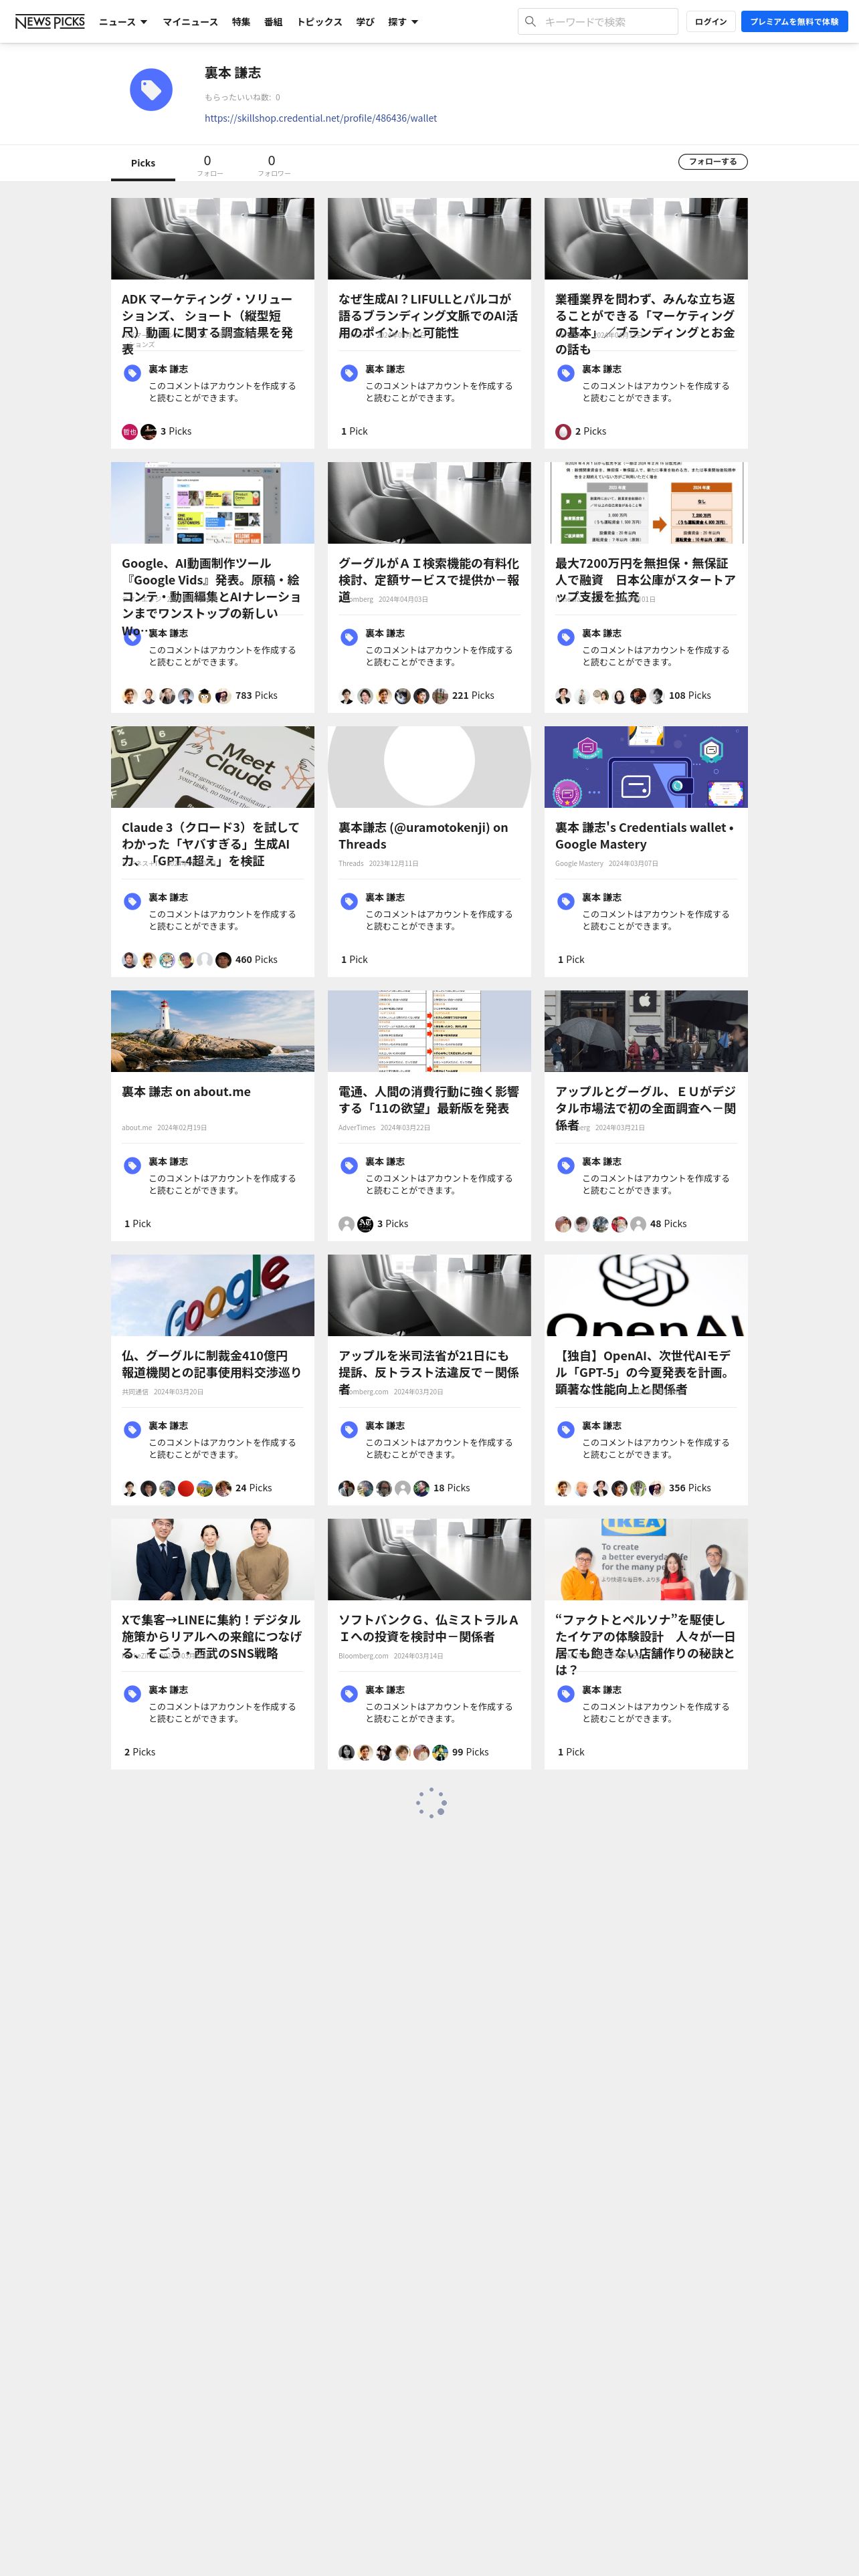
Task: Open the IKEA article thumbnail
Action: pyautogui.click(x=646, y=1558)
